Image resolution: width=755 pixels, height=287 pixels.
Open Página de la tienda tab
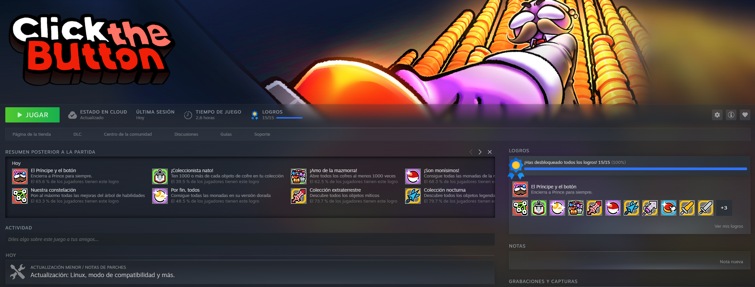(x=32, y=134)
